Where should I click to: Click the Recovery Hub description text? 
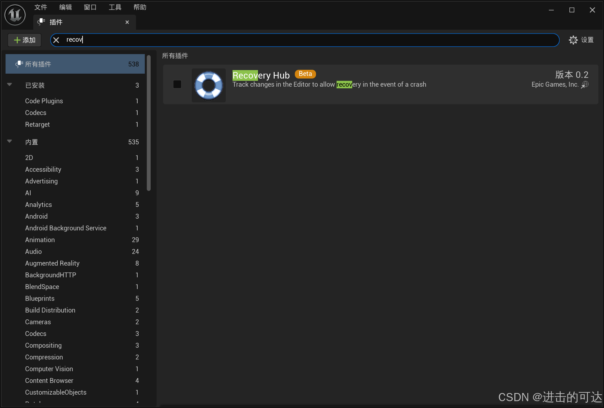(x=329, y=84)
